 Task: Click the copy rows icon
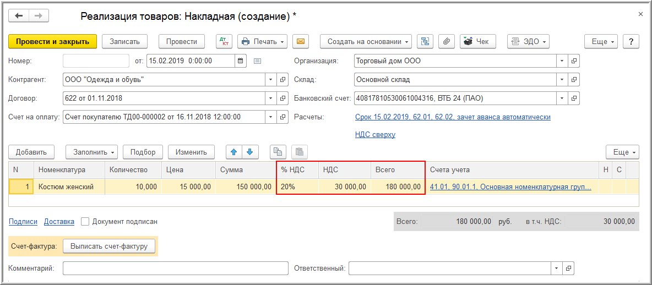pyautogui.click(x=278, y=152)
